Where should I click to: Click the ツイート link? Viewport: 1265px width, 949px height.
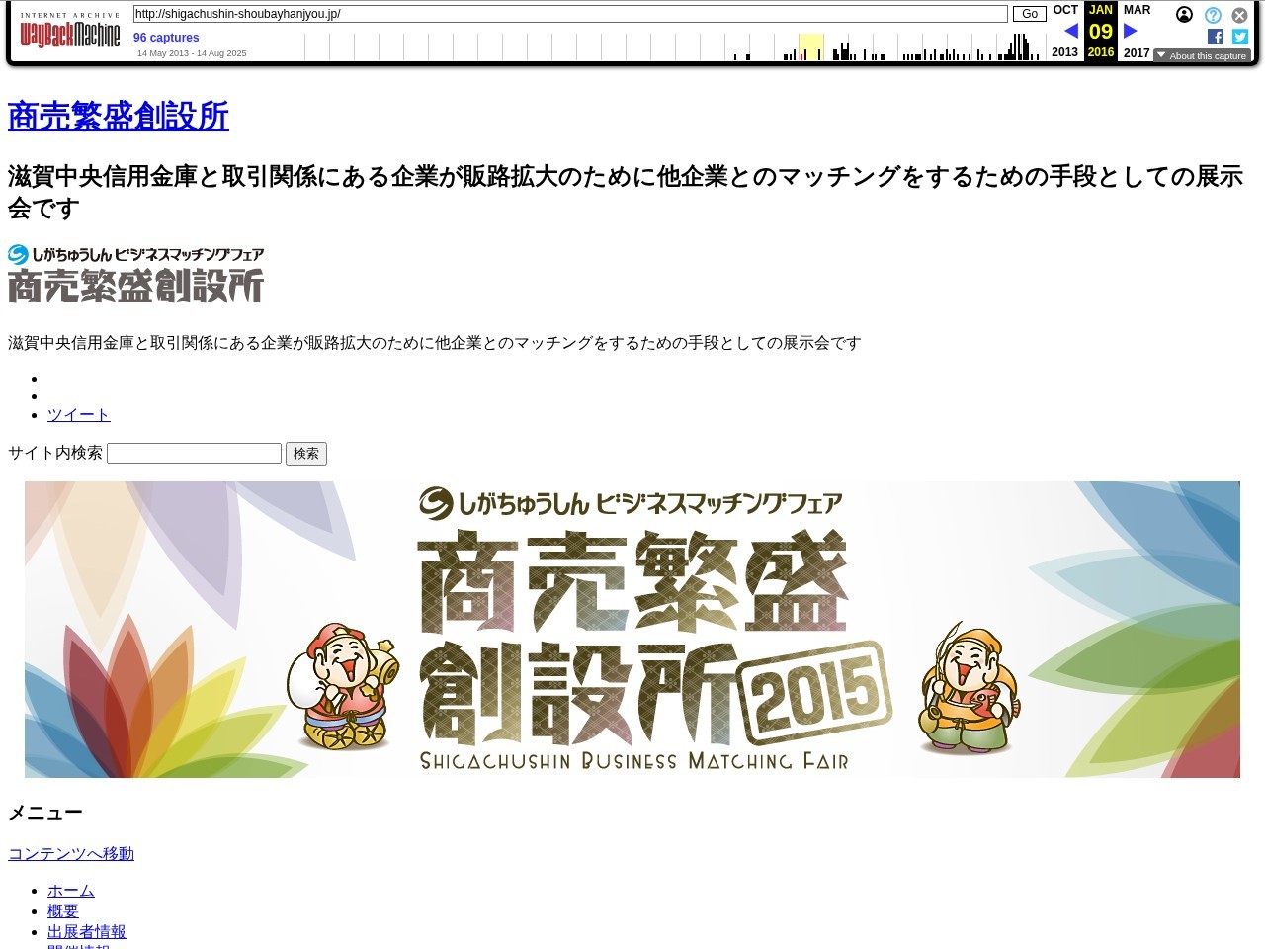pyautogui.click(x=78, y=415)
